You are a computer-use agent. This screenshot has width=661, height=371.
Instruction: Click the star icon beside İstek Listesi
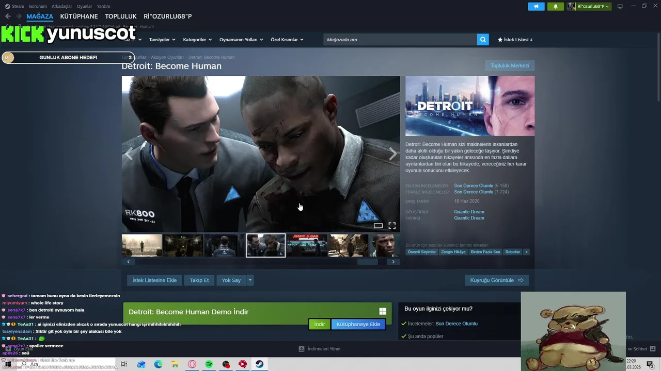coord(500,40)
